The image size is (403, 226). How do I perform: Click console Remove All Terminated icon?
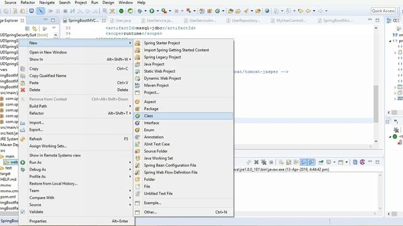(x=264, y=162)
